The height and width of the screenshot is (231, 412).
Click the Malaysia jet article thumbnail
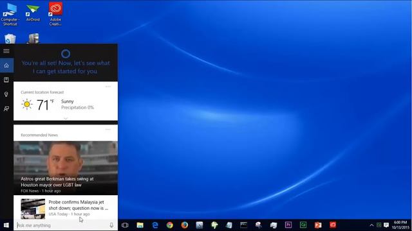click(33, 209)
